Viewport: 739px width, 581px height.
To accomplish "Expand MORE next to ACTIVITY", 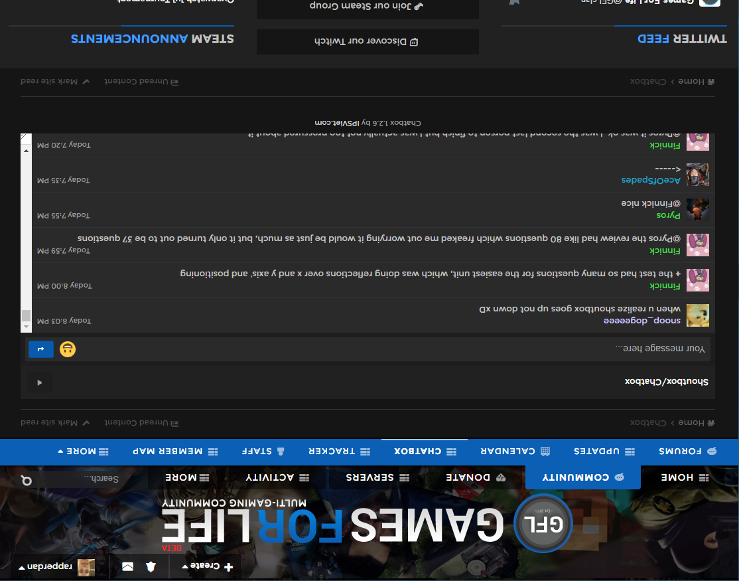I will pyautogui.click(x=187, y=477).
